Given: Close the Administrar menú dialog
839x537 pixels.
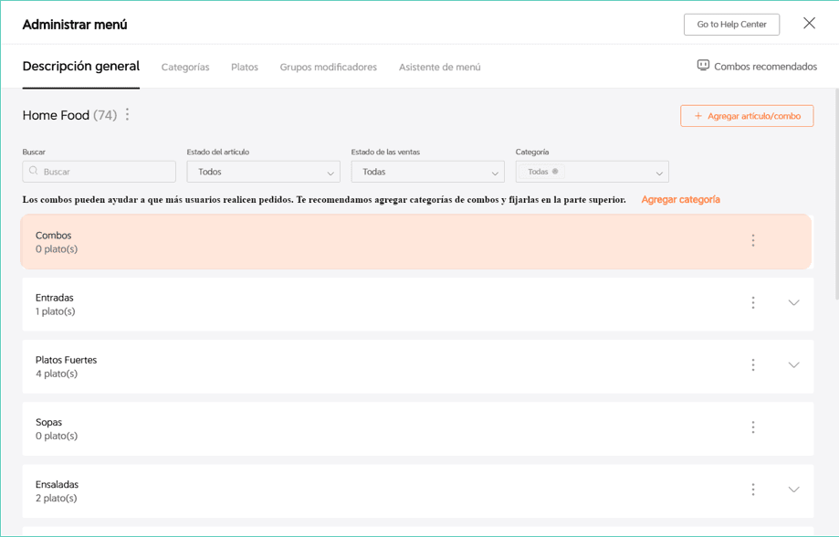Looking at the screenshot, I should click(x=809, y=23).
